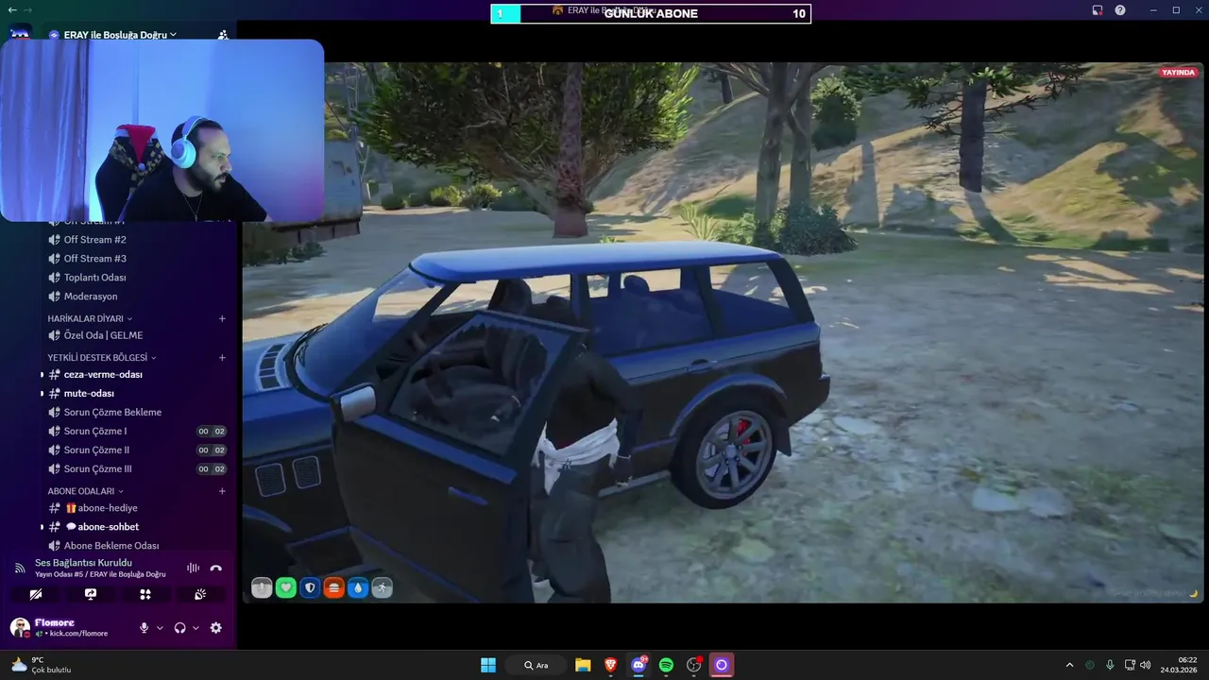1209x680 pixels.
Task: Open the soundboard button
Action: click(200, 594)
